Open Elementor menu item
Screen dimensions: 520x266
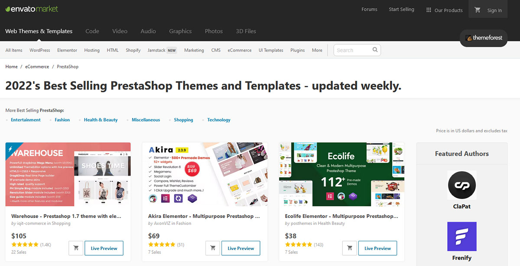[67, 50]
